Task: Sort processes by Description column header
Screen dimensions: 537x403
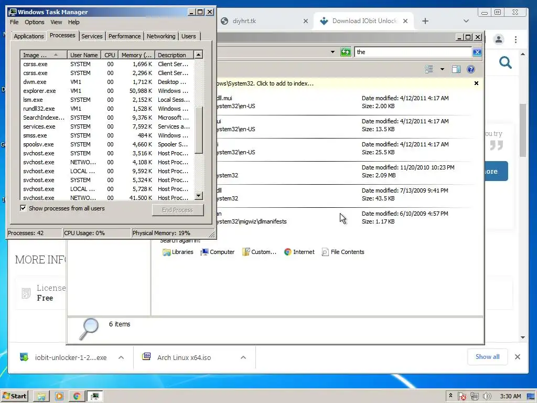Action: coord(174,55)
